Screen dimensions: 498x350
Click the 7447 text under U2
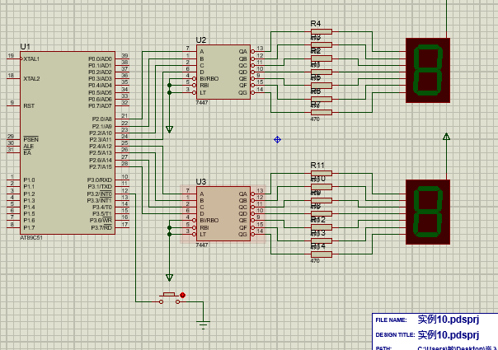click(x=202, y=102)
